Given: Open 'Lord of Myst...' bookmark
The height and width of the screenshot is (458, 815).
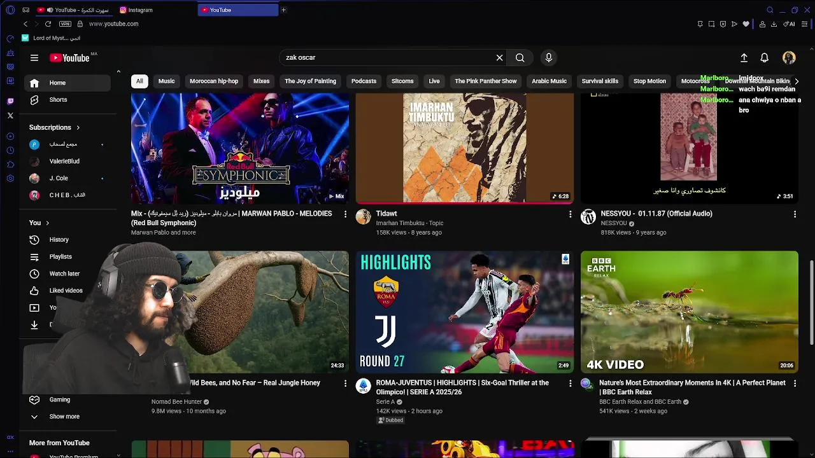Looking at the screenshot, I should (x=51, y=38).
